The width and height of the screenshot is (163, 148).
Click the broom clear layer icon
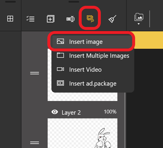[x=112, y=19]
